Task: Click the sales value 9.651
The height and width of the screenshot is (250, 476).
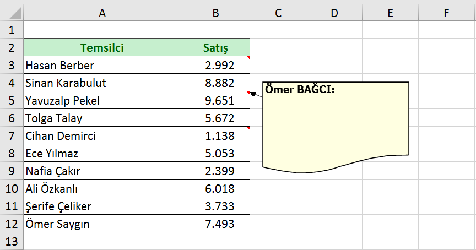Action: pyautogui.click(x=219, y=101)
